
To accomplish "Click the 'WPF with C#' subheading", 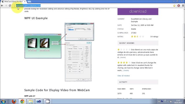I will 30,96.
